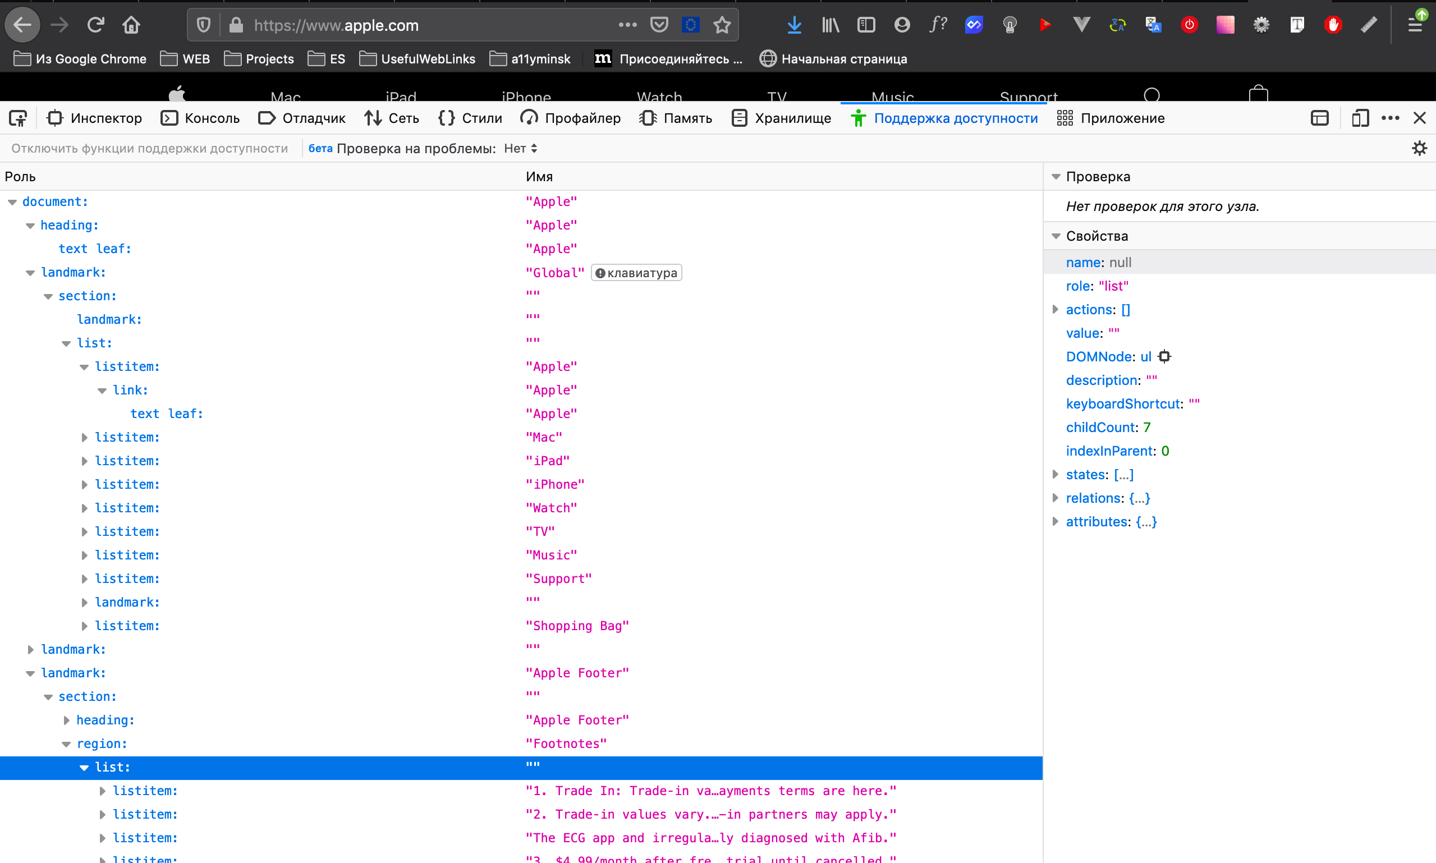
Task: Expand the Mac listitem node
Action: point(84,437)
